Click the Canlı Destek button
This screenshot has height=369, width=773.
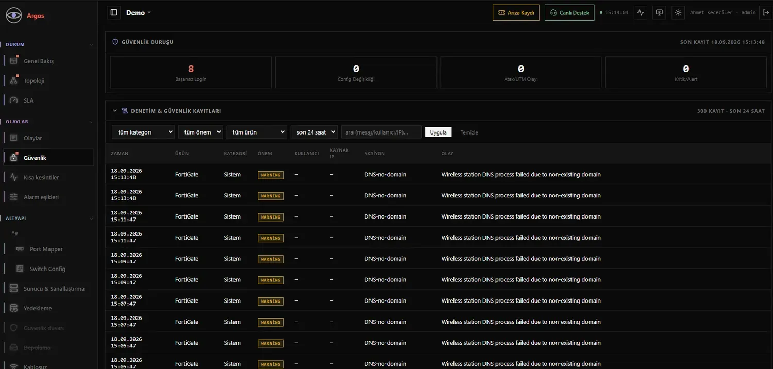569,12
